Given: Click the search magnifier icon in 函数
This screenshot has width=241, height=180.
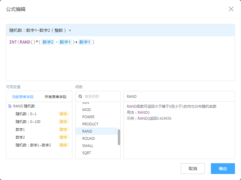Looking at the screenshot, I should coord(80,97).
